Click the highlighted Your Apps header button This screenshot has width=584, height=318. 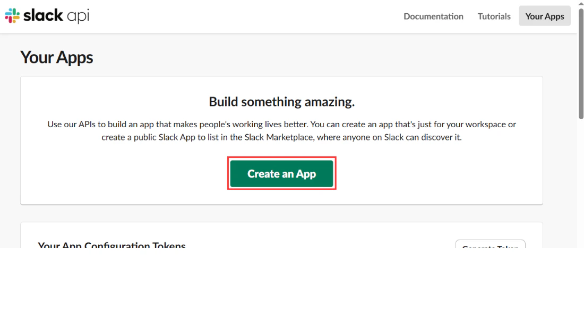coord(544,16)
